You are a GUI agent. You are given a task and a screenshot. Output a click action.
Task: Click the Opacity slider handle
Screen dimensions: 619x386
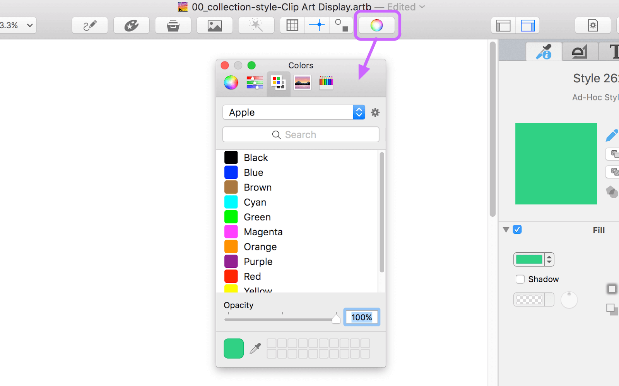(x=336, y=319)
